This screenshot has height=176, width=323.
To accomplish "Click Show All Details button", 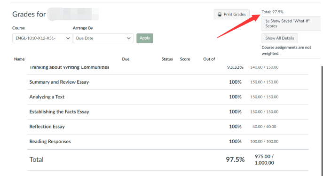I will pos(280,38).
